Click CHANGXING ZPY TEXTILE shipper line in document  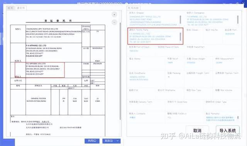click(x=42, y=29)
